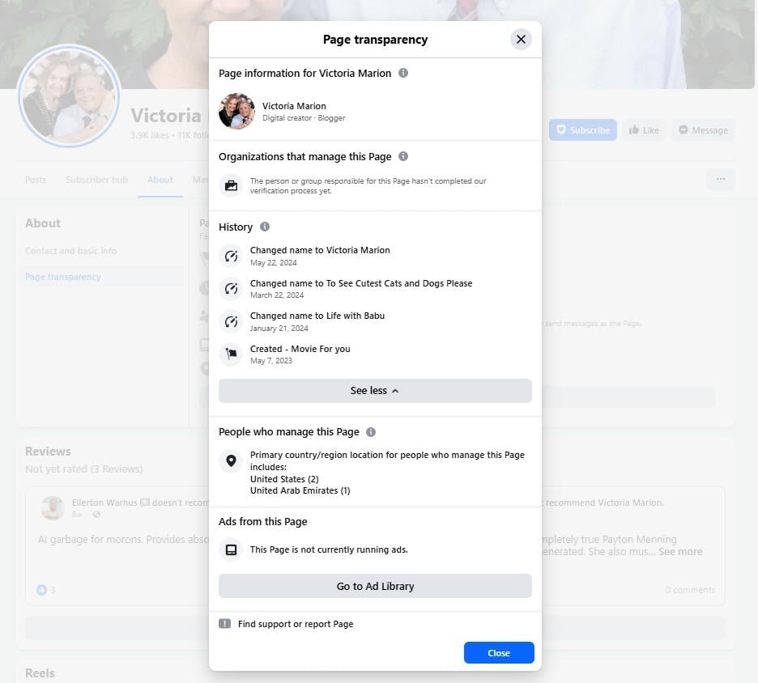Collapse history with See less

tap(375, 391)
